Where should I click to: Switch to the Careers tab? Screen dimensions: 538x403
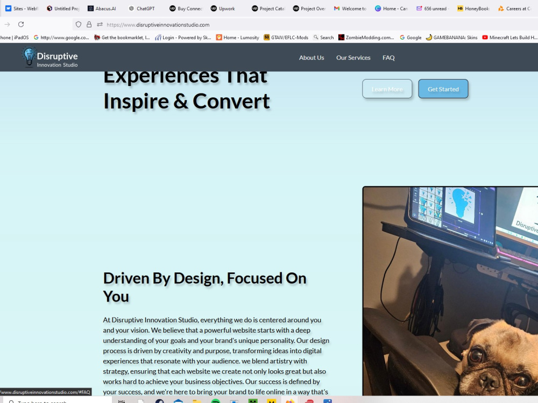(516, 9)
